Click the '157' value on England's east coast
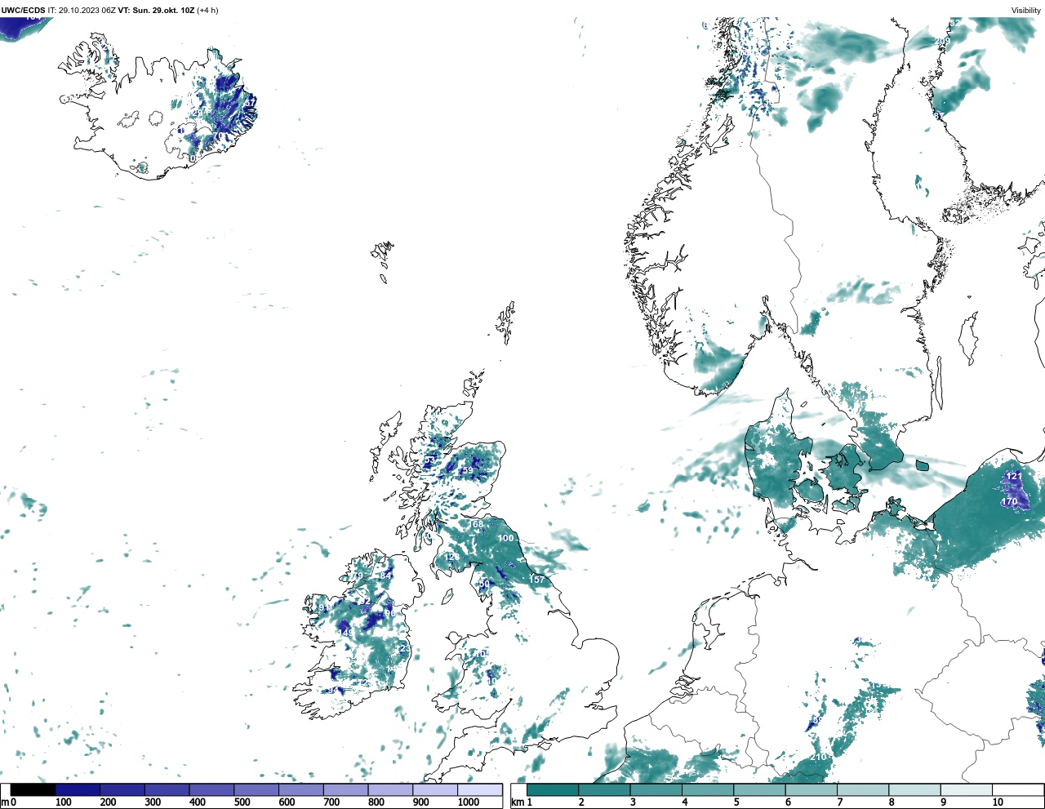Viewport: 1045px width, 809px height. (537, 580)
